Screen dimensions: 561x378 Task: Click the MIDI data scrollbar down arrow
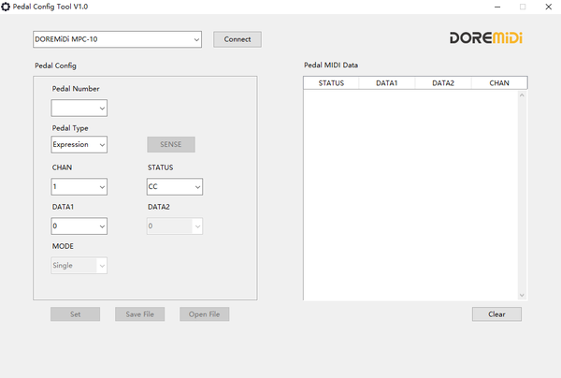pos(522,295)
